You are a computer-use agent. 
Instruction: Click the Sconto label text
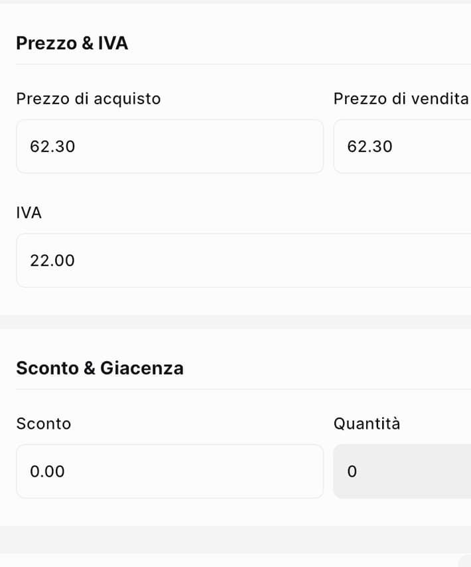44,424
